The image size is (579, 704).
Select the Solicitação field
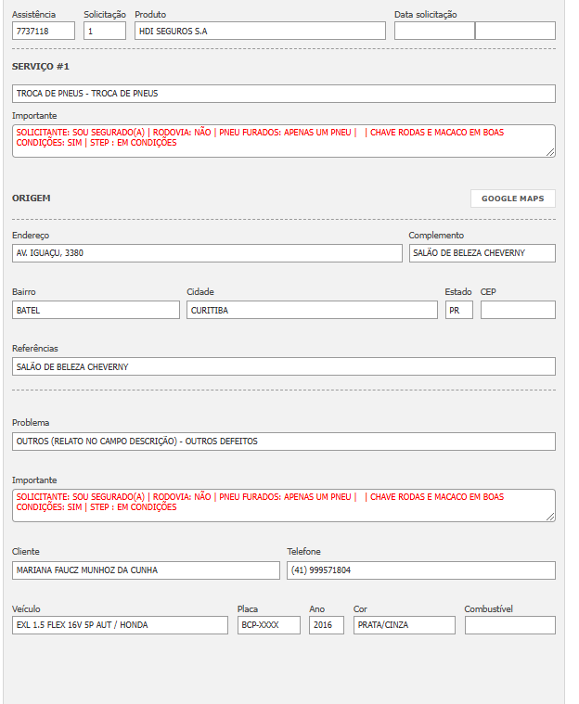[104, 31]
